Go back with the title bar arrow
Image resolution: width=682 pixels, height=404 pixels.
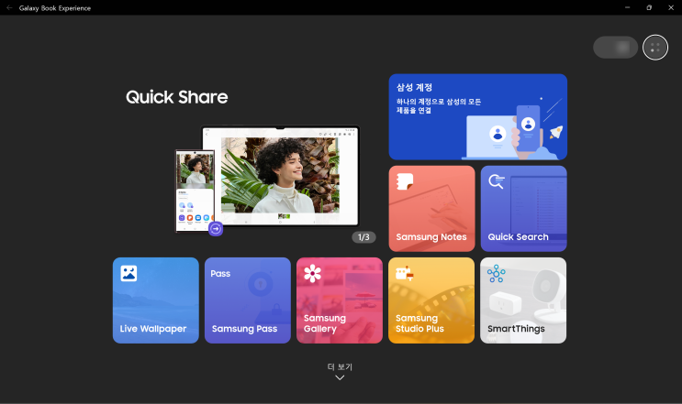pos(9,8)
